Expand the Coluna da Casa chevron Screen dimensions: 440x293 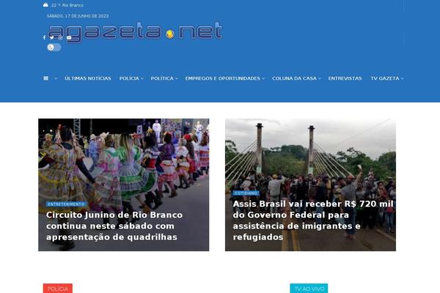[319, 78]
